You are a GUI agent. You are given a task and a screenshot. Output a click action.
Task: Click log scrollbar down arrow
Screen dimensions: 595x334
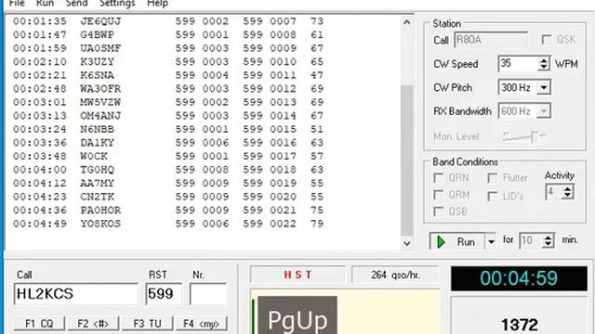coord(407,243)
